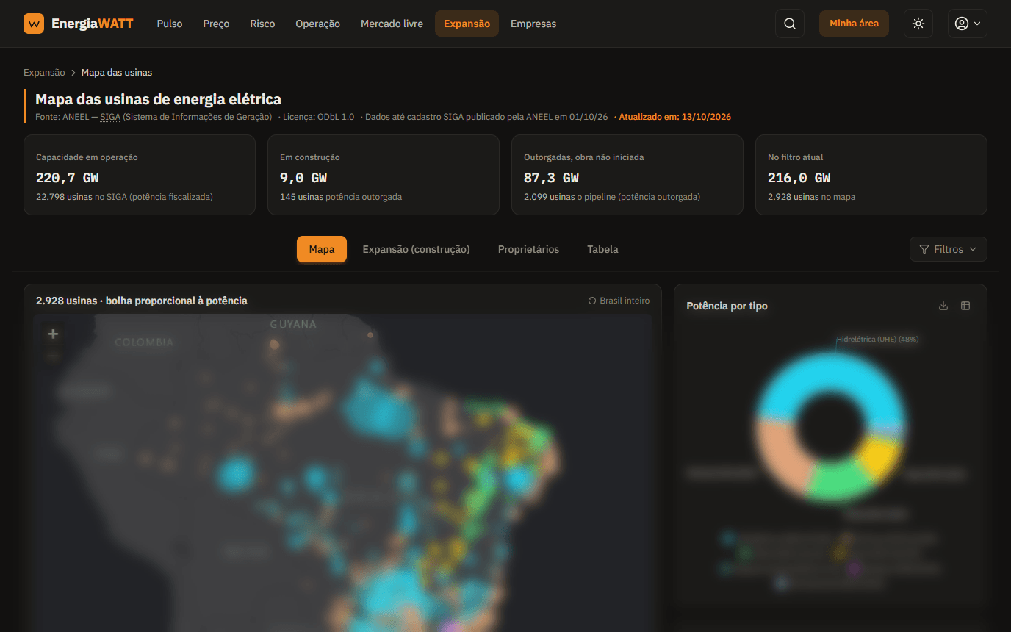Reset map to Brasil inteiro
This screenshot has width=1011, height=632.
click(619, 301)
